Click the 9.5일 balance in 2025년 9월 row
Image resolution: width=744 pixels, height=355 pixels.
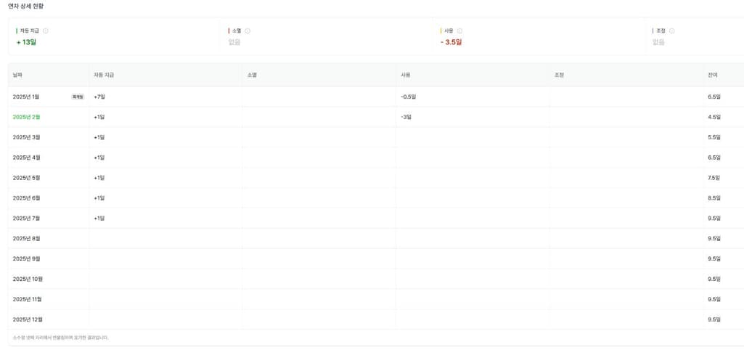pyautogui.click(x=714, y=258)
